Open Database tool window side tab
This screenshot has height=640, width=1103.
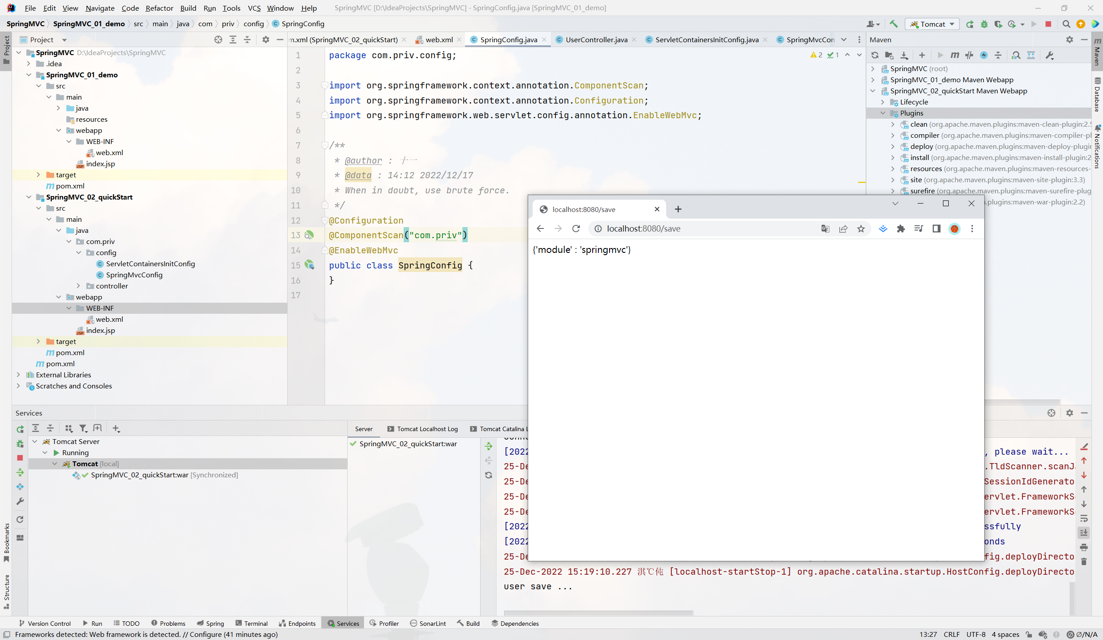click(x=1097, y=95)
